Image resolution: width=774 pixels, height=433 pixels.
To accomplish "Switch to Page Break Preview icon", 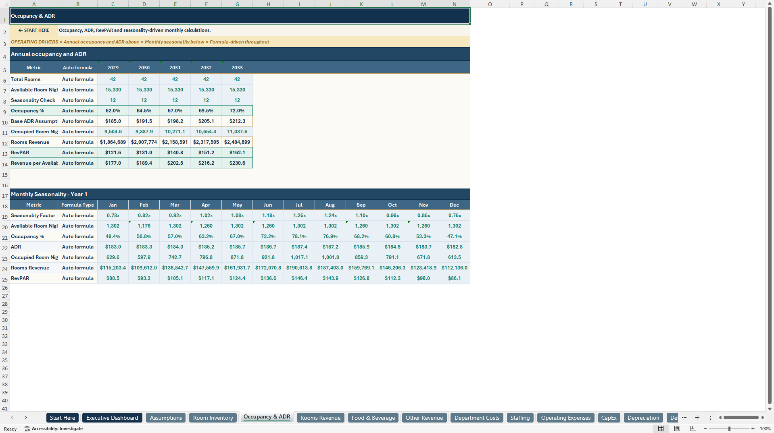I will 693,429.
